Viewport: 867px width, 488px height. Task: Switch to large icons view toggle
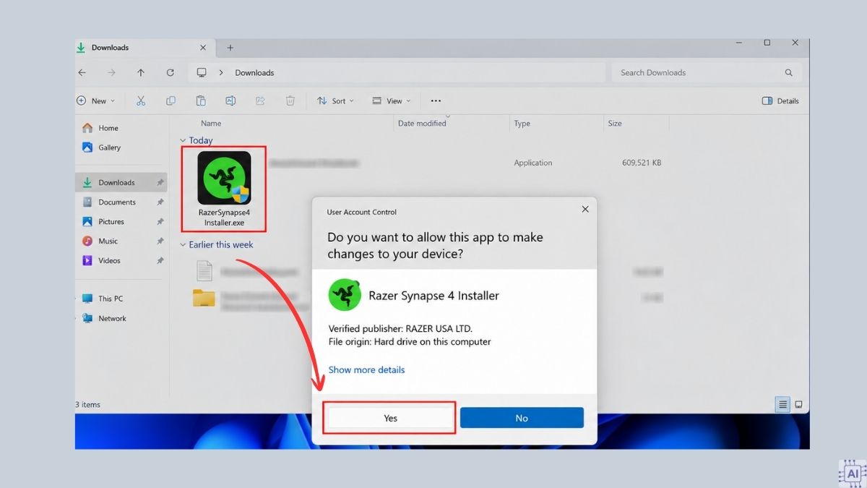tap(799, 405)
